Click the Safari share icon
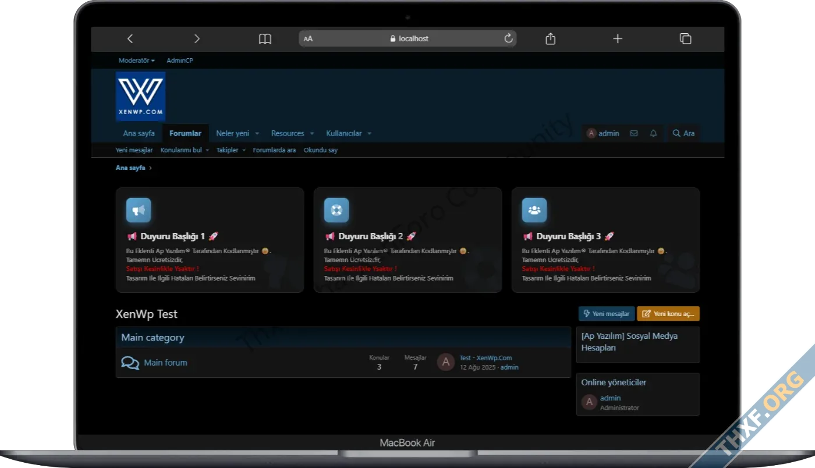 (550, 38)
